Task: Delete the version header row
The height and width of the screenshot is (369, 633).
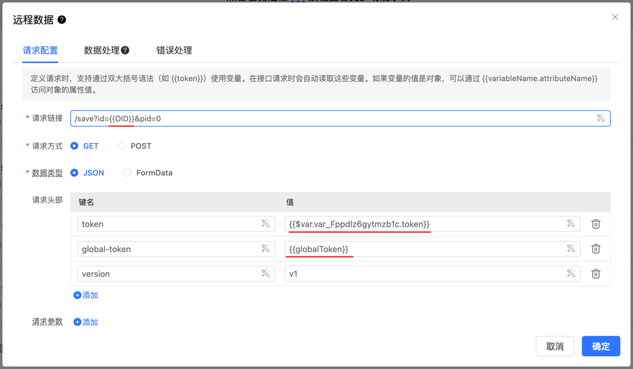Action: [x=596, y=273]
